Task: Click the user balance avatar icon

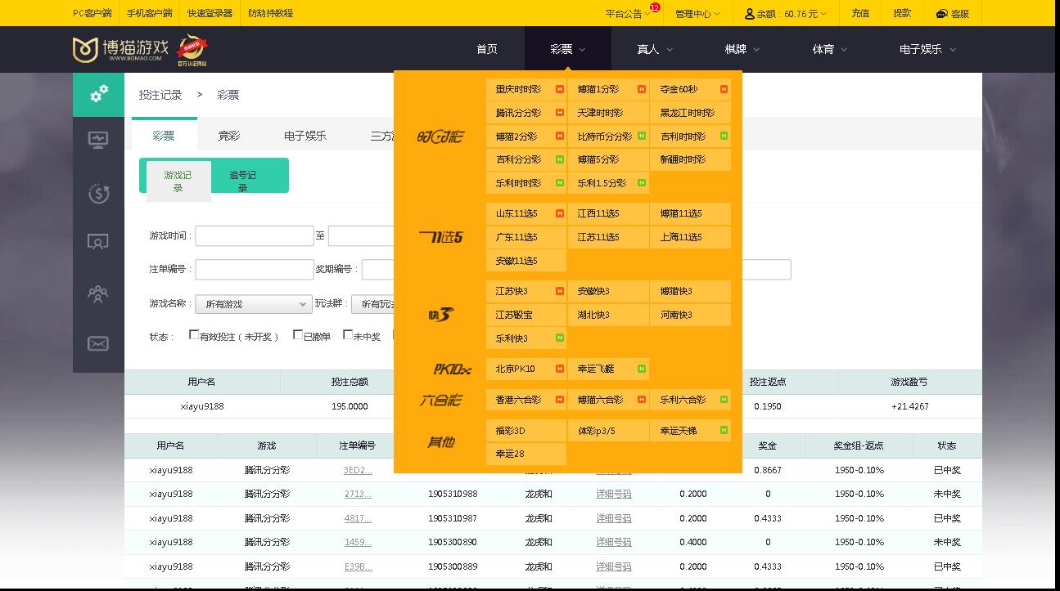Action: click(x=749, y=14)
